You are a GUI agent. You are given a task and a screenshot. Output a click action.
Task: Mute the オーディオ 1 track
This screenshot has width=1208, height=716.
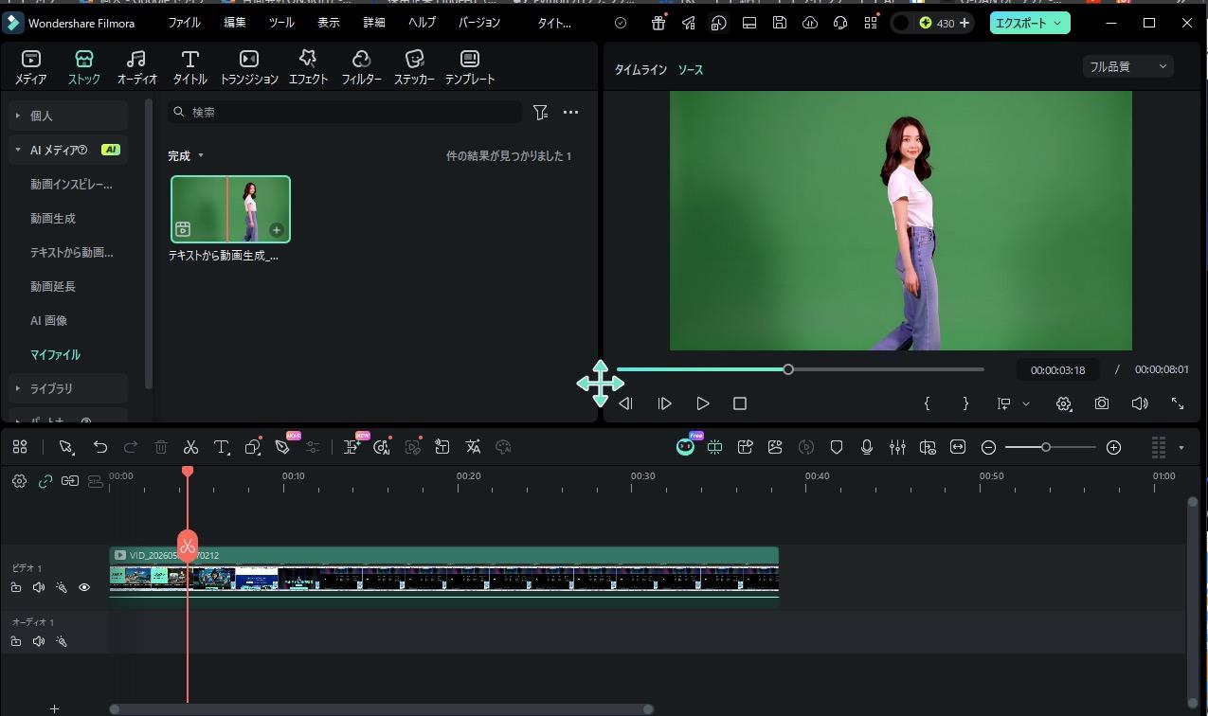[39, 641]
